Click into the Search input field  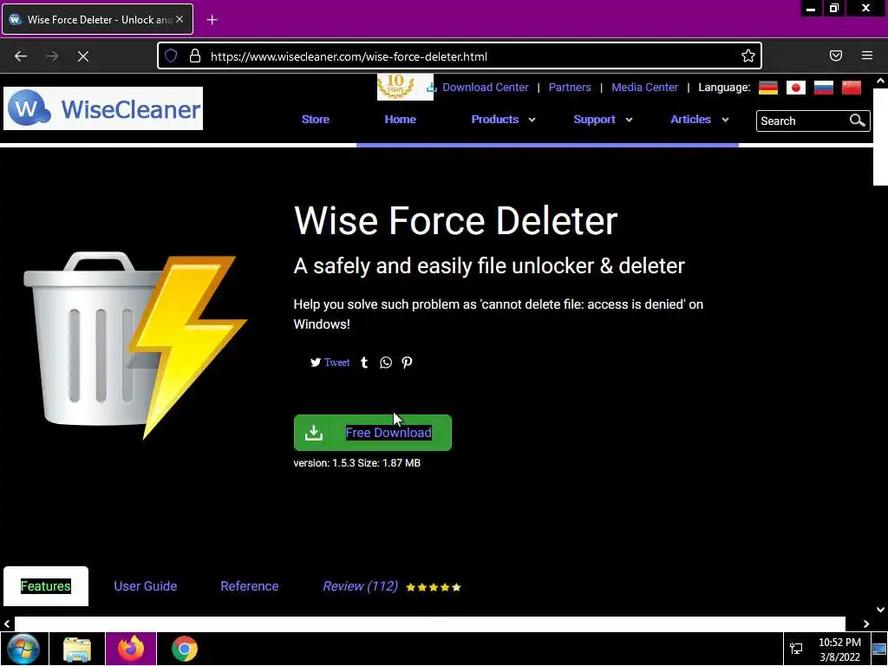coord(802,121)
